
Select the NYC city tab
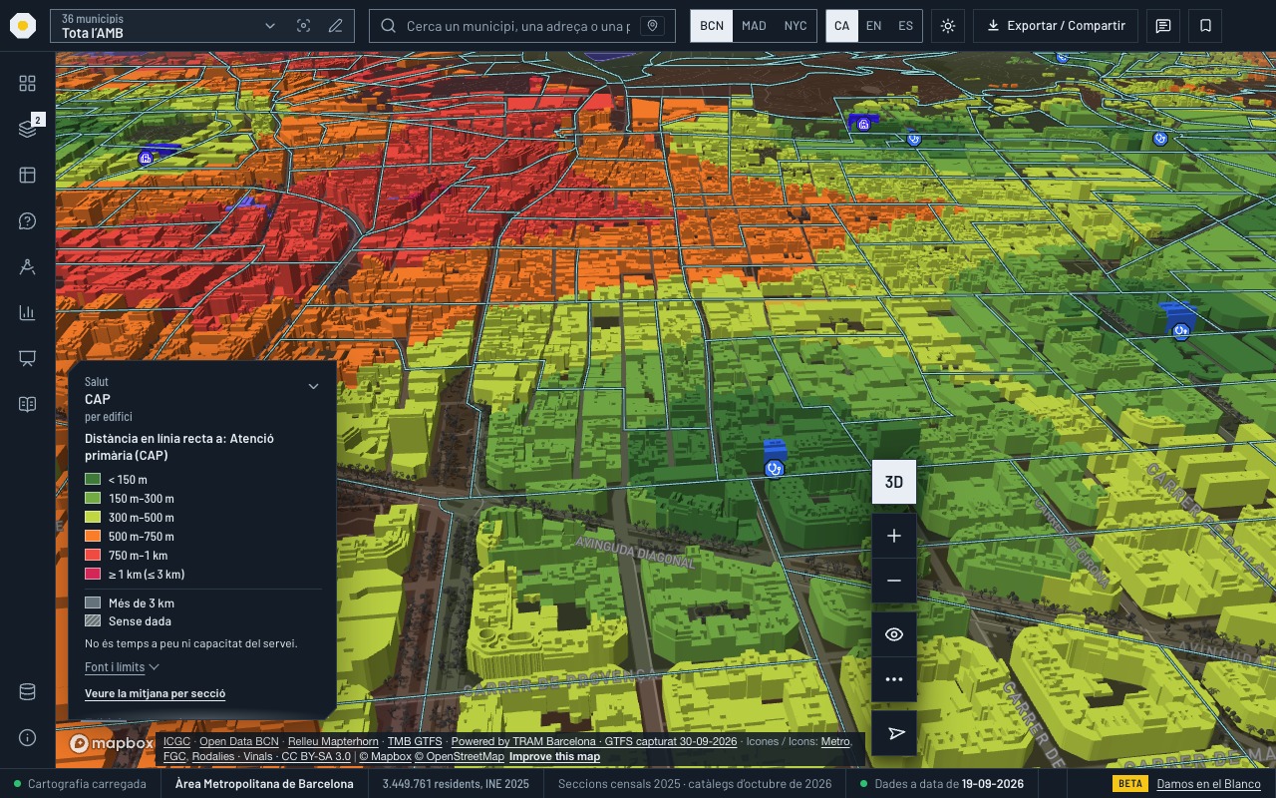(796, 26)
